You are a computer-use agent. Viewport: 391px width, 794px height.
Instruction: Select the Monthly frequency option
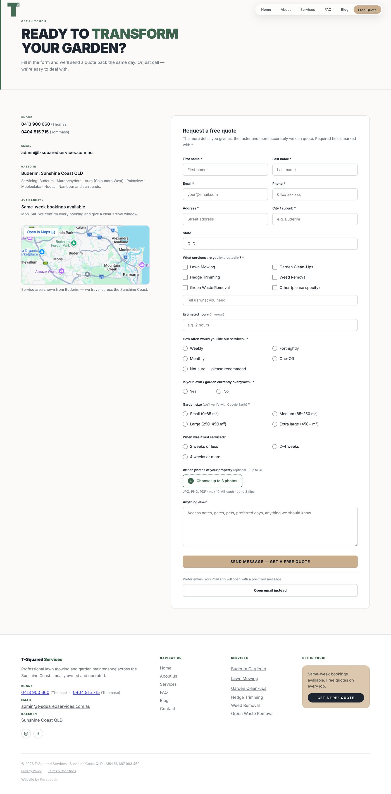click(x=185, y=359)
